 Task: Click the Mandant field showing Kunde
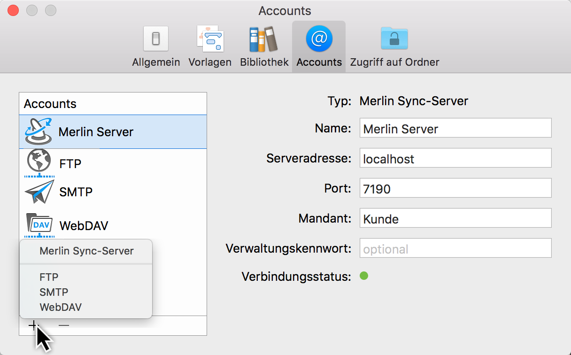[455, 218]
